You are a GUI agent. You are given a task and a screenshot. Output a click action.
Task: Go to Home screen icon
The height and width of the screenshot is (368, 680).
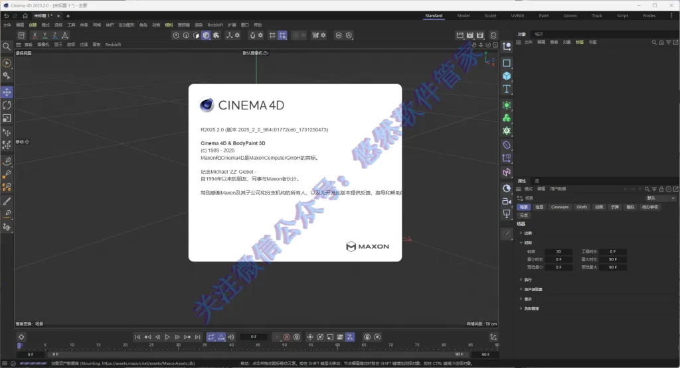point(25,16)
